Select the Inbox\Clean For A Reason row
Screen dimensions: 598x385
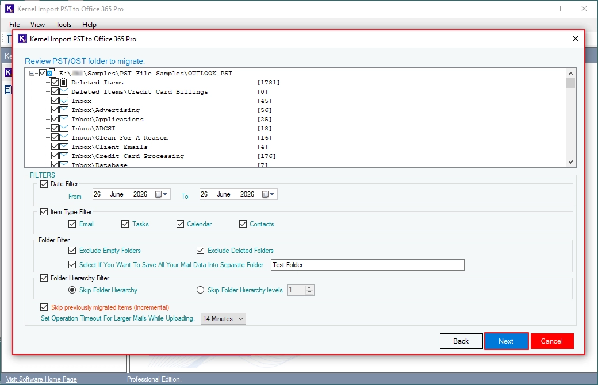coord(120,137)
